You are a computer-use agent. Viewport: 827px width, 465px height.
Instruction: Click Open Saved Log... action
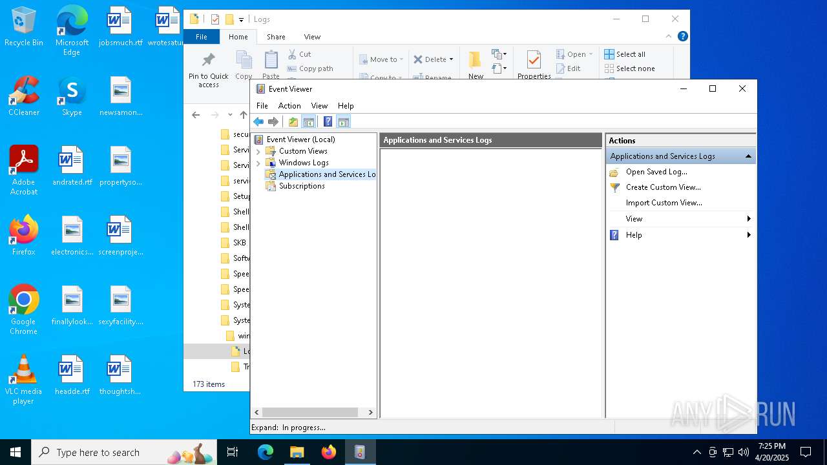(x=656, y=171)
